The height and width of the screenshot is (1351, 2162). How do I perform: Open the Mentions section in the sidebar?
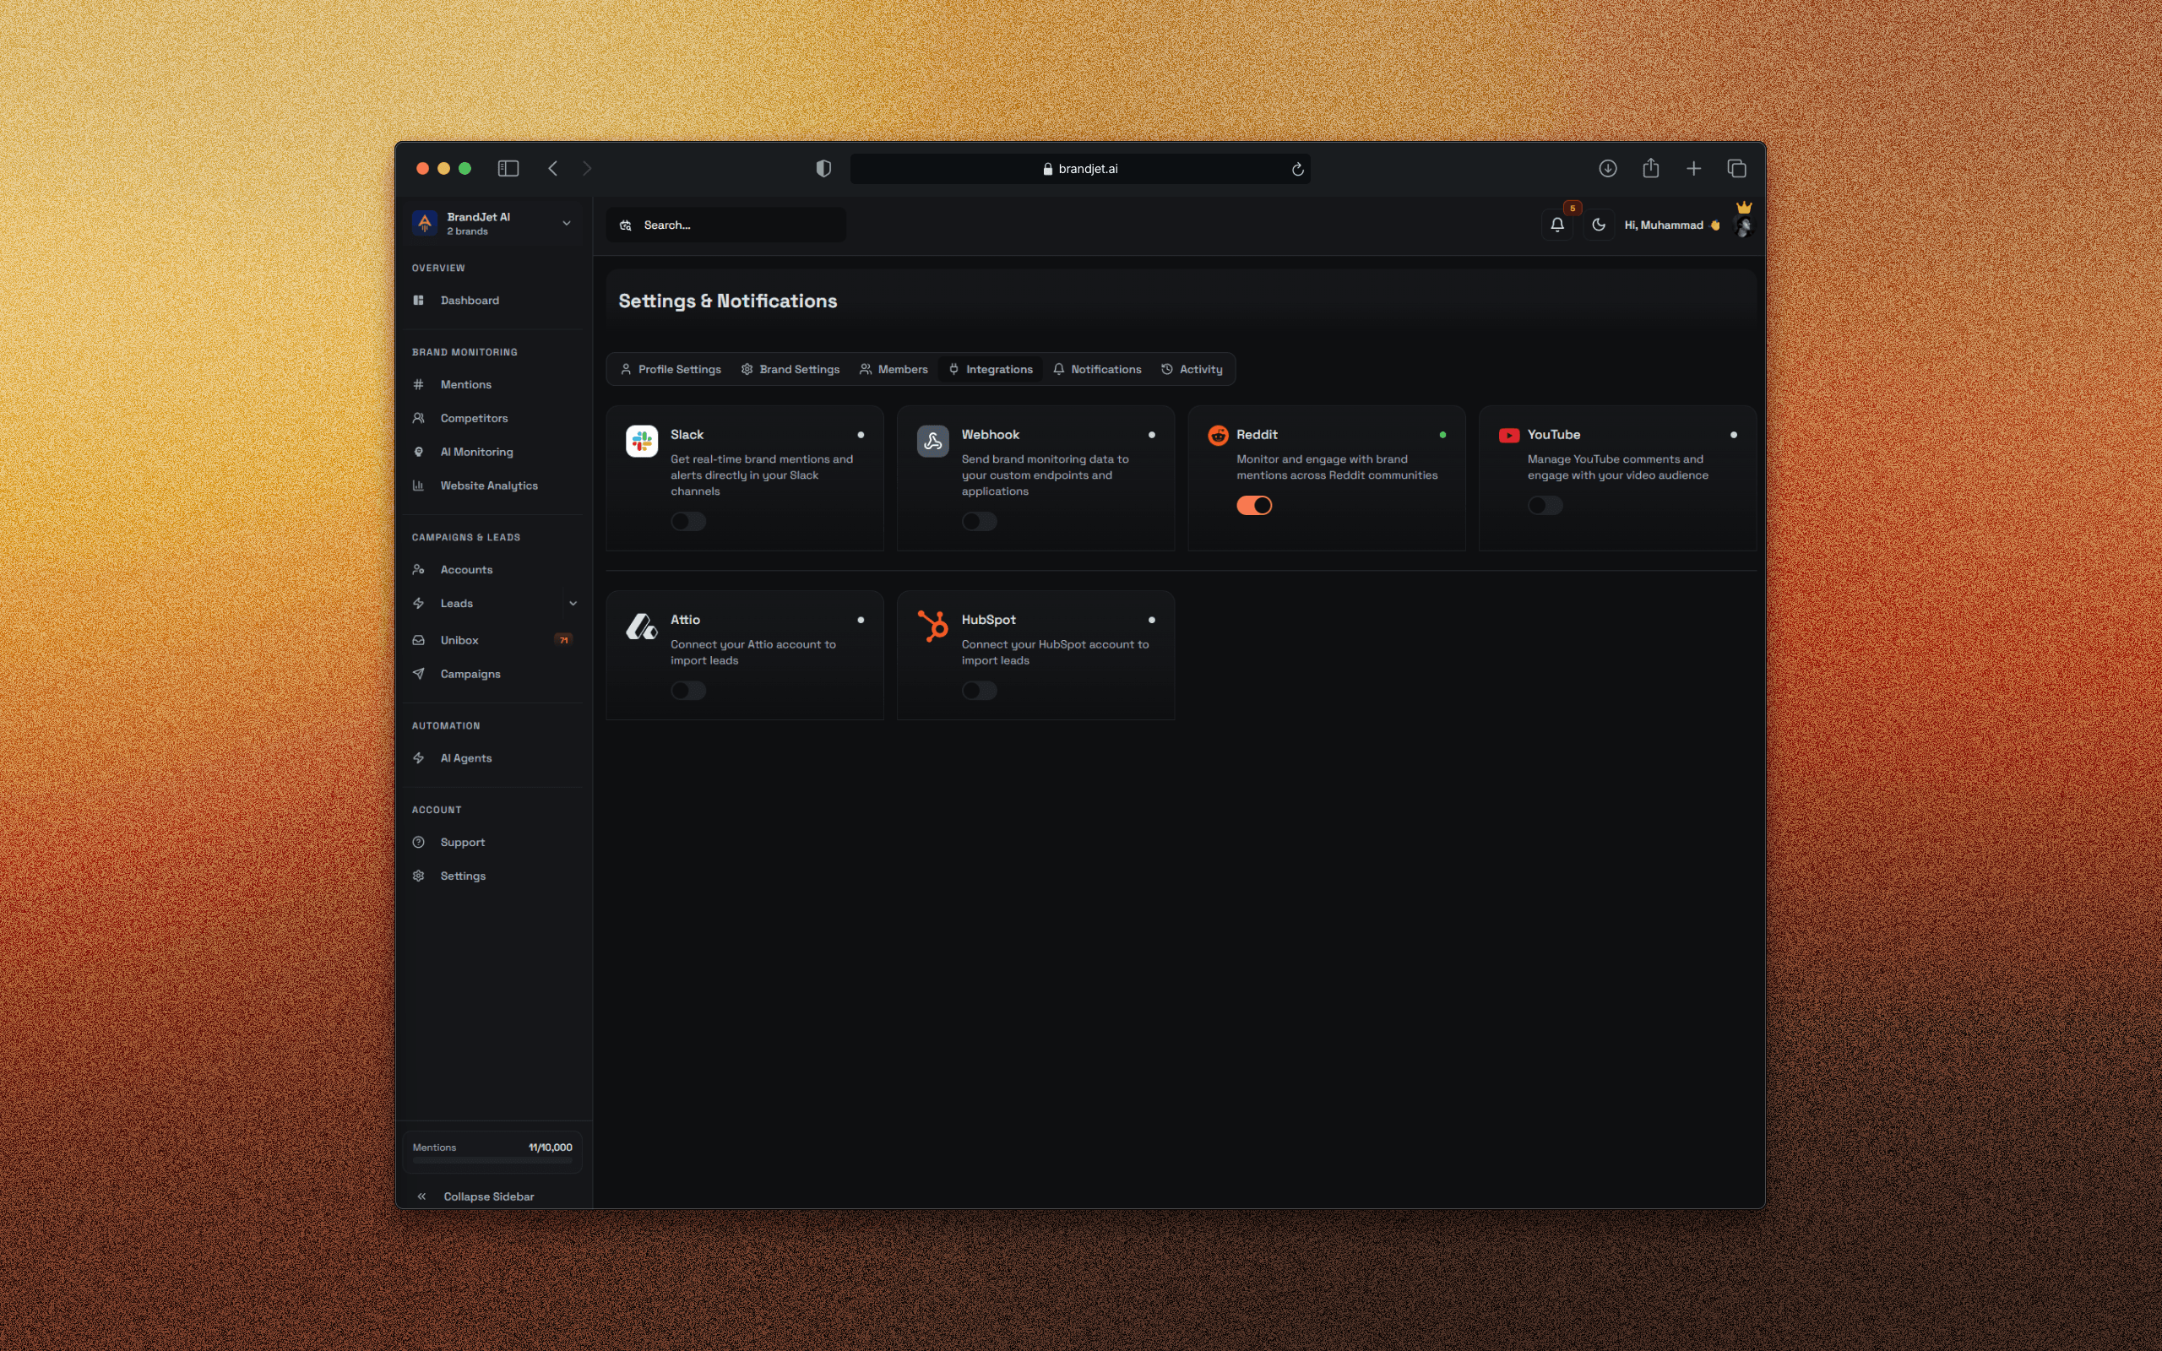tap(465, 383)
